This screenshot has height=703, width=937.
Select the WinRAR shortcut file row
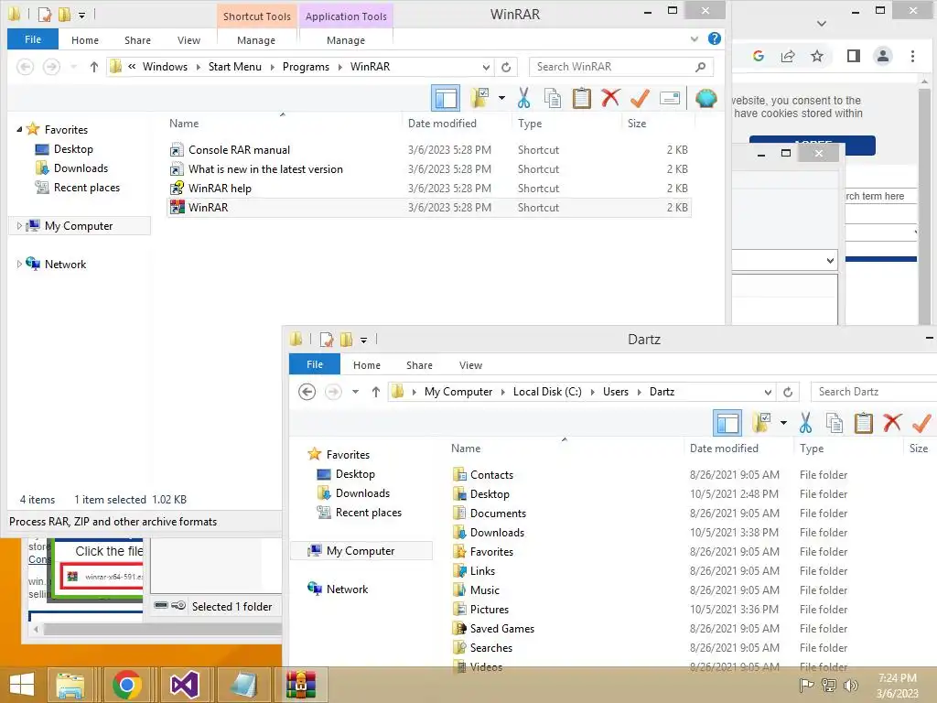pos(429,208)
